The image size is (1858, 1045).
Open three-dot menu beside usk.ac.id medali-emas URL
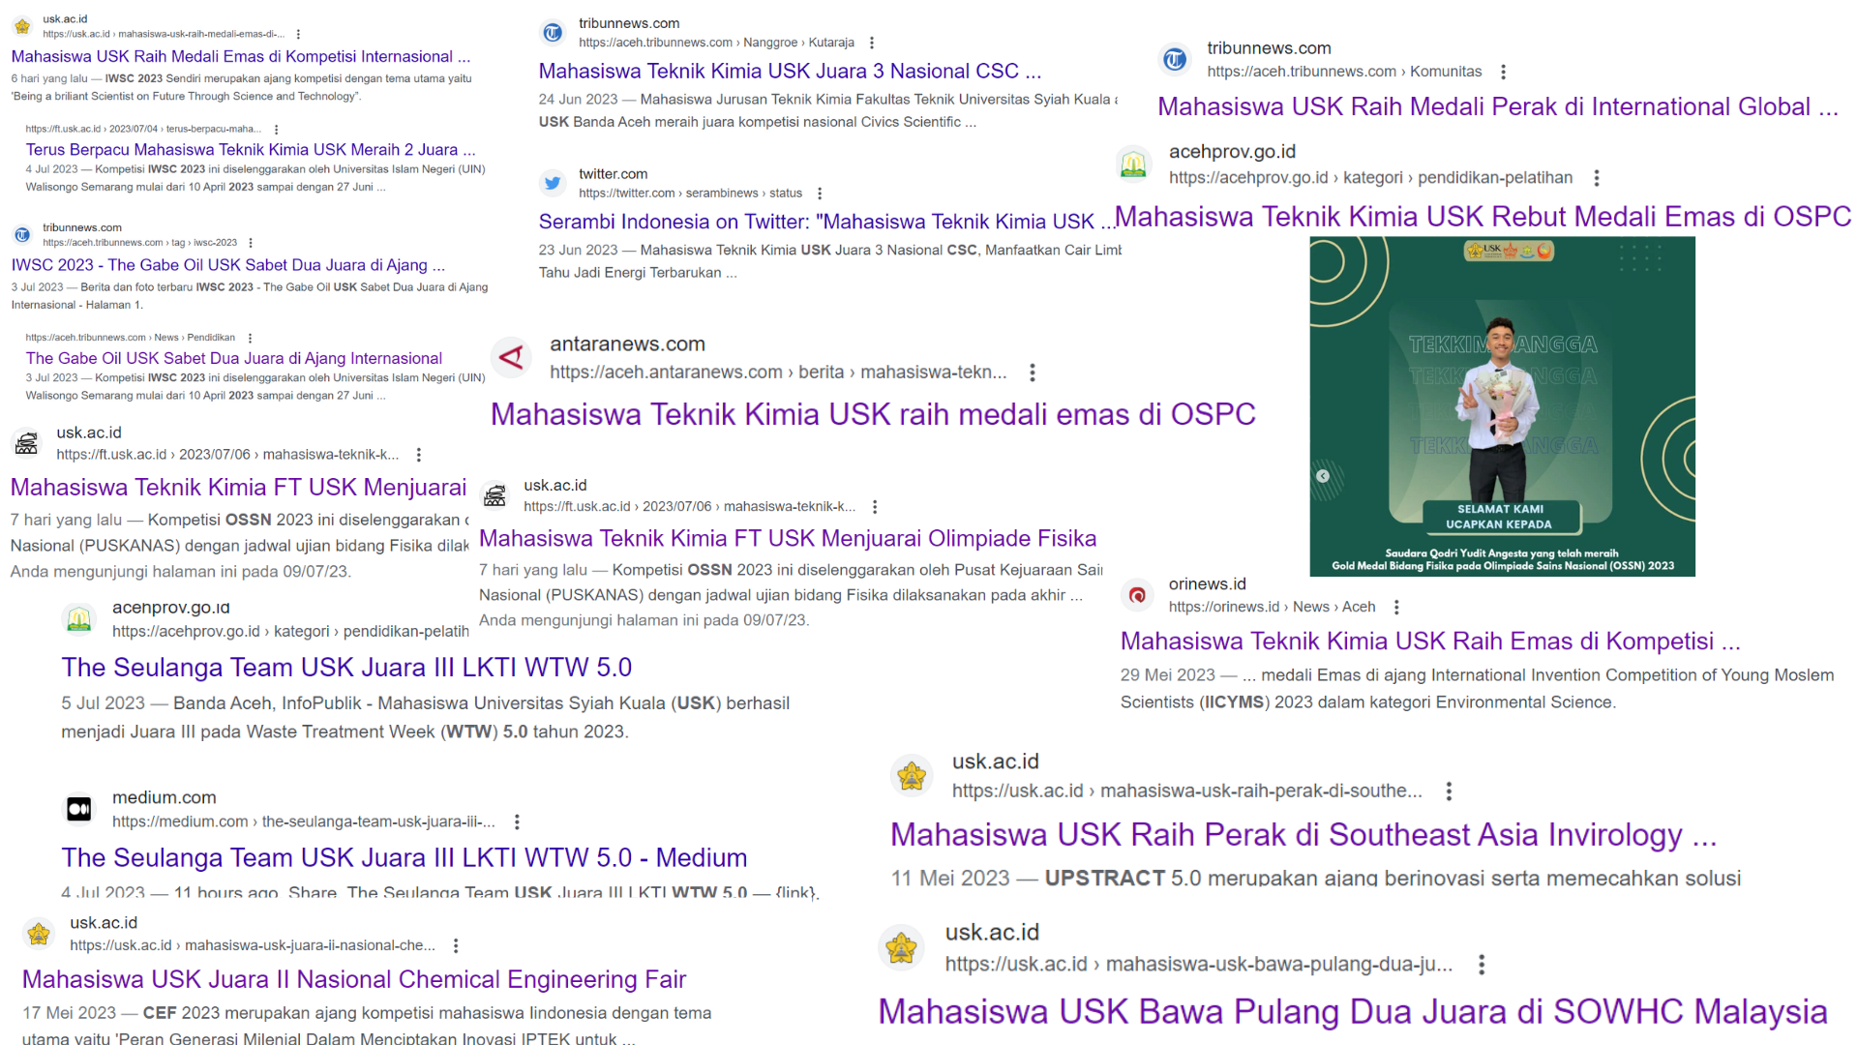(298, 34)
